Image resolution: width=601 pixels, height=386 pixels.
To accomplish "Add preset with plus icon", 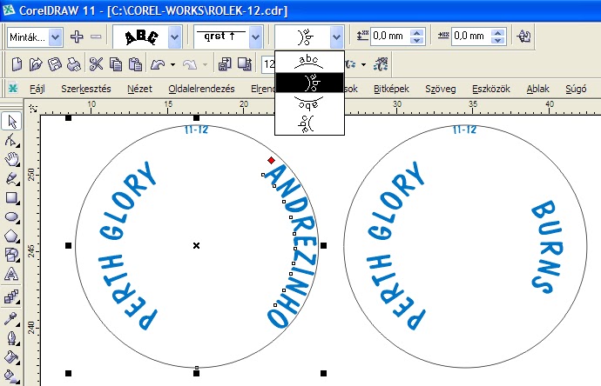I will (x=77, y=37).
